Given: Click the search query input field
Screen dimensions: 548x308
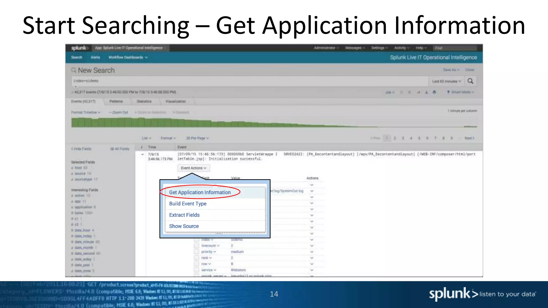Looking at the screenshot, I should coord(250,81).
